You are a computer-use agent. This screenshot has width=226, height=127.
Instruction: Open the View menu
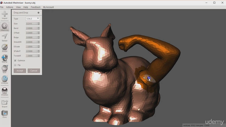pyautogui.click(x=18, y=7)
